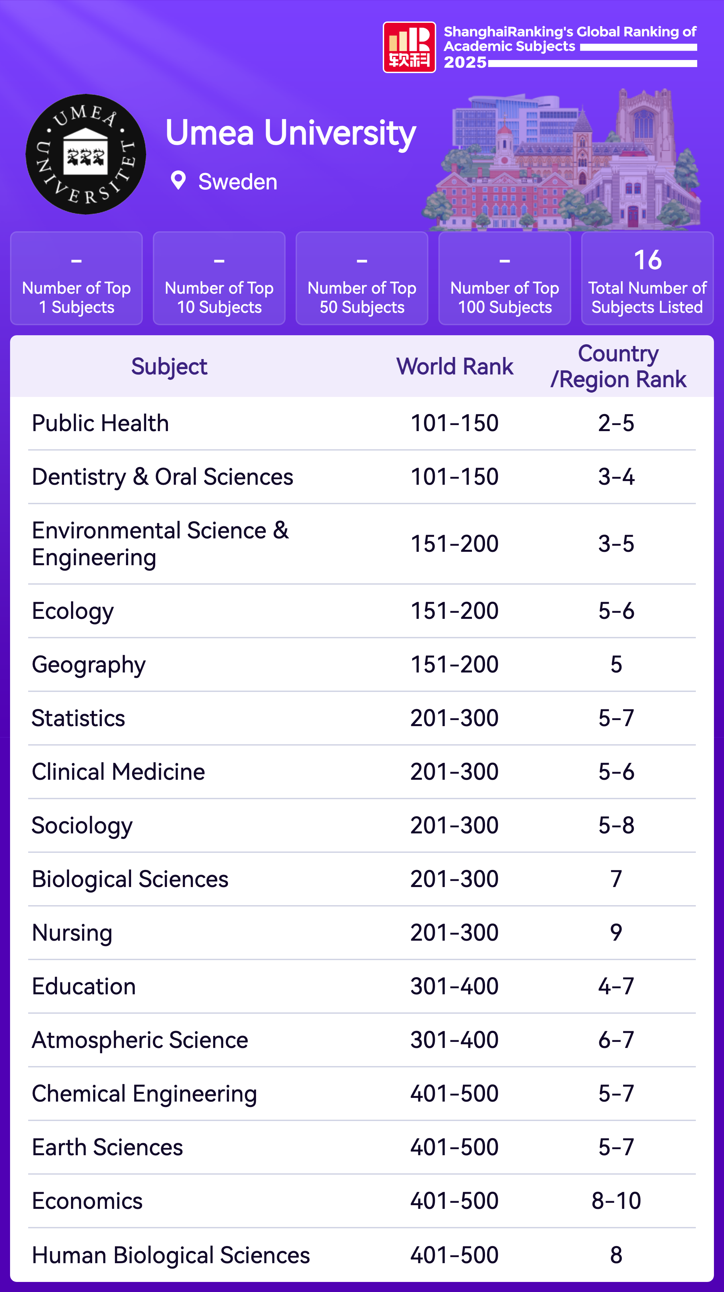Select the Number of Top 1 Subjects card

(x=76, y=278)
